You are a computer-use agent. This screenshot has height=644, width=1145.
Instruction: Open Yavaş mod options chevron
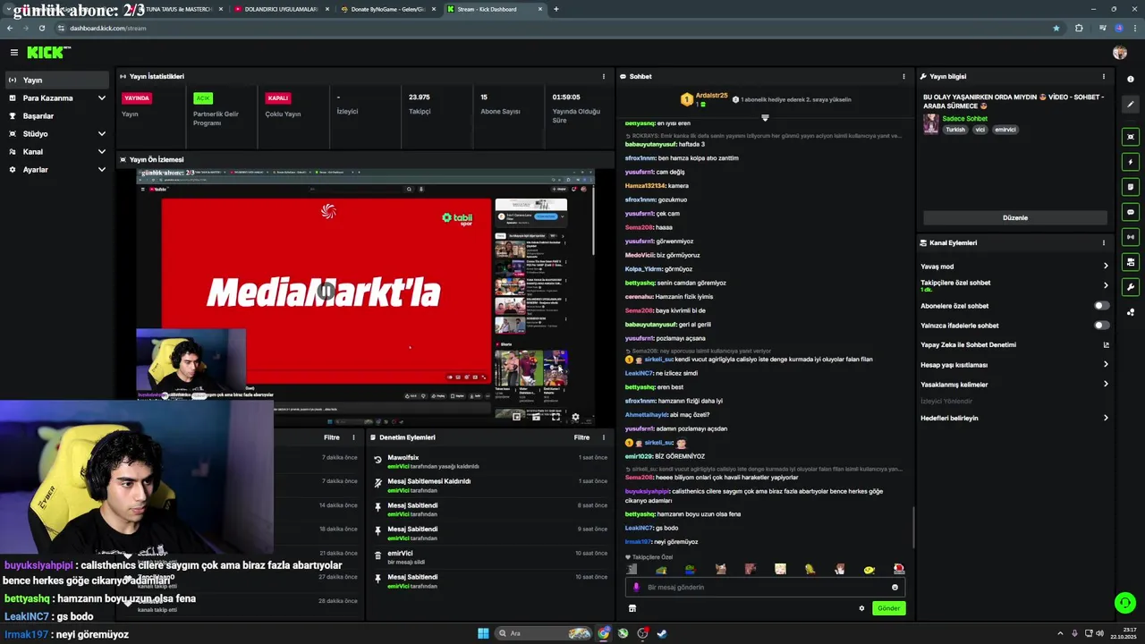(x=1106, y=266)
